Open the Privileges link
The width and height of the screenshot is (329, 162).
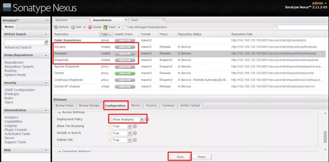click(12, 94)
